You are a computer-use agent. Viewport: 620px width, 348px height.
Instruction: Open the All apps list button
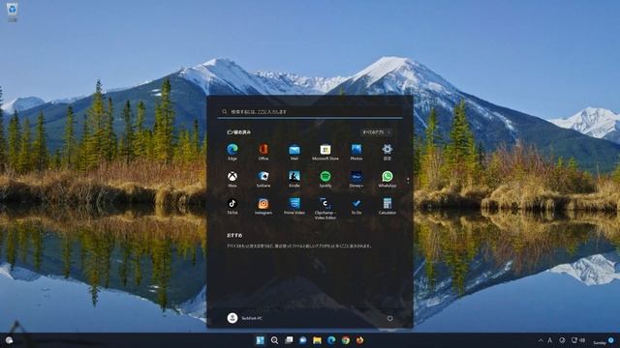tap(377, 132)
